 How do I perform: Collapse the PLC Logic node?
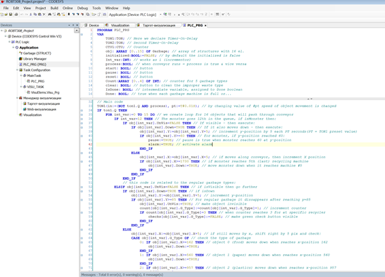10,42
